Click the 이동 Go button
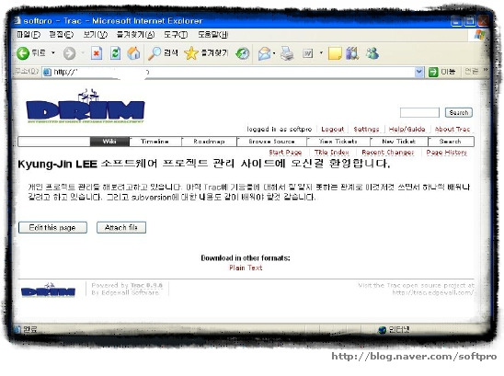Image resolution: width=504 pixels, height=376 pixels. [x=442, y=72]
